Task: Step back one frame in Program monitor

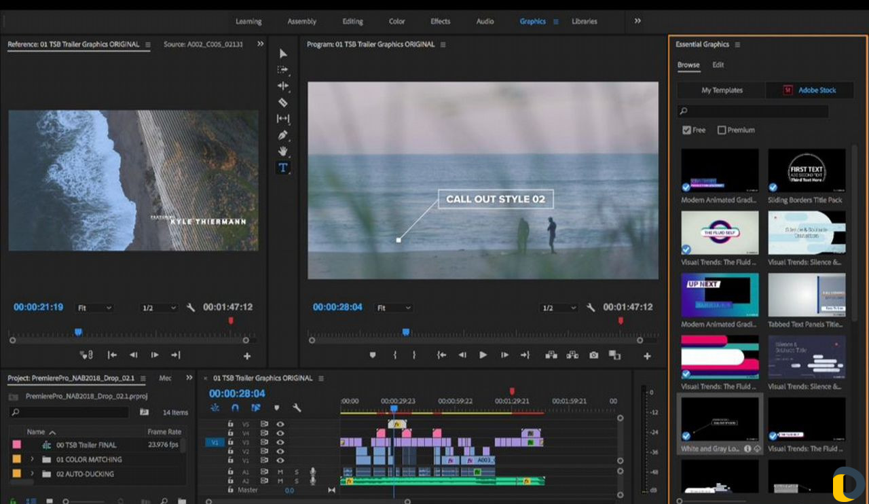Action: 462,355
